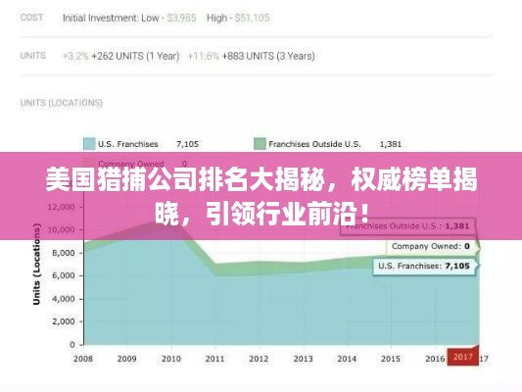Click the 2015 label on the x-axis
This screenshot has width=522, height=392.
pos(391,359)
